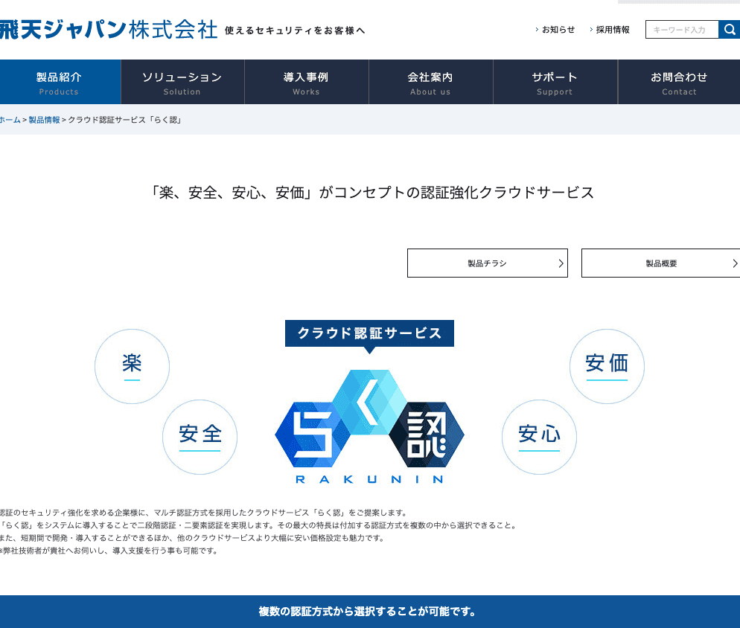Click the 安全 circle badge
The height and width of the screenshot is (628, 740).
[x=200, y=437]
